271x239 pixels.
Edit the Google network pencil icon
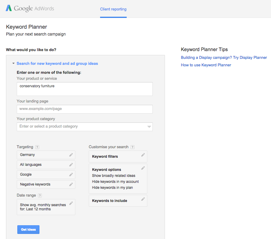71,174
